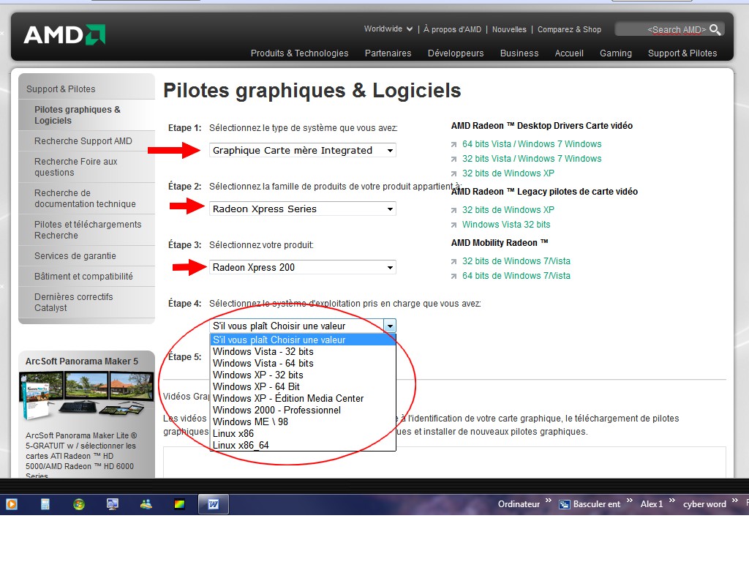Viewport: 749px width, 562px height.
Task: Open the Recherche Support AMD sidebar link
Action: [83, 141]
